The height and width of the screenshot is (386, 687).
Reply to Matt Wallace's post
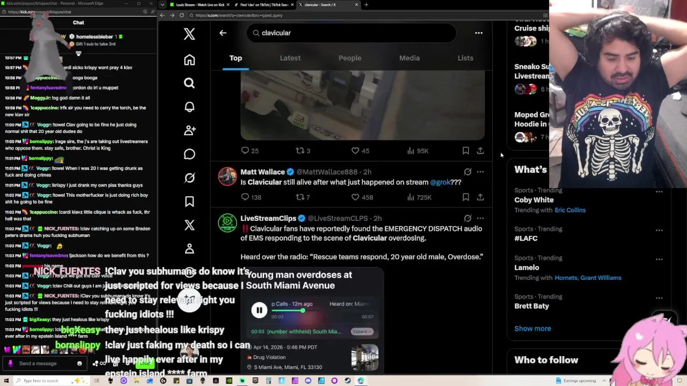[x=251, y=197]
